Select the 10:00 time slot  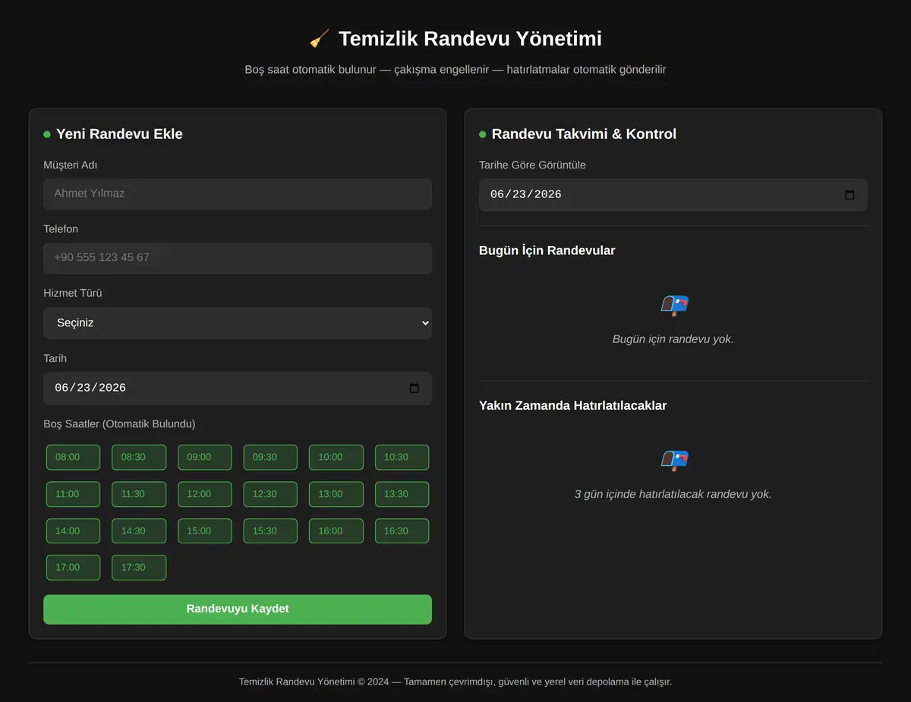[x=336, y=458]
